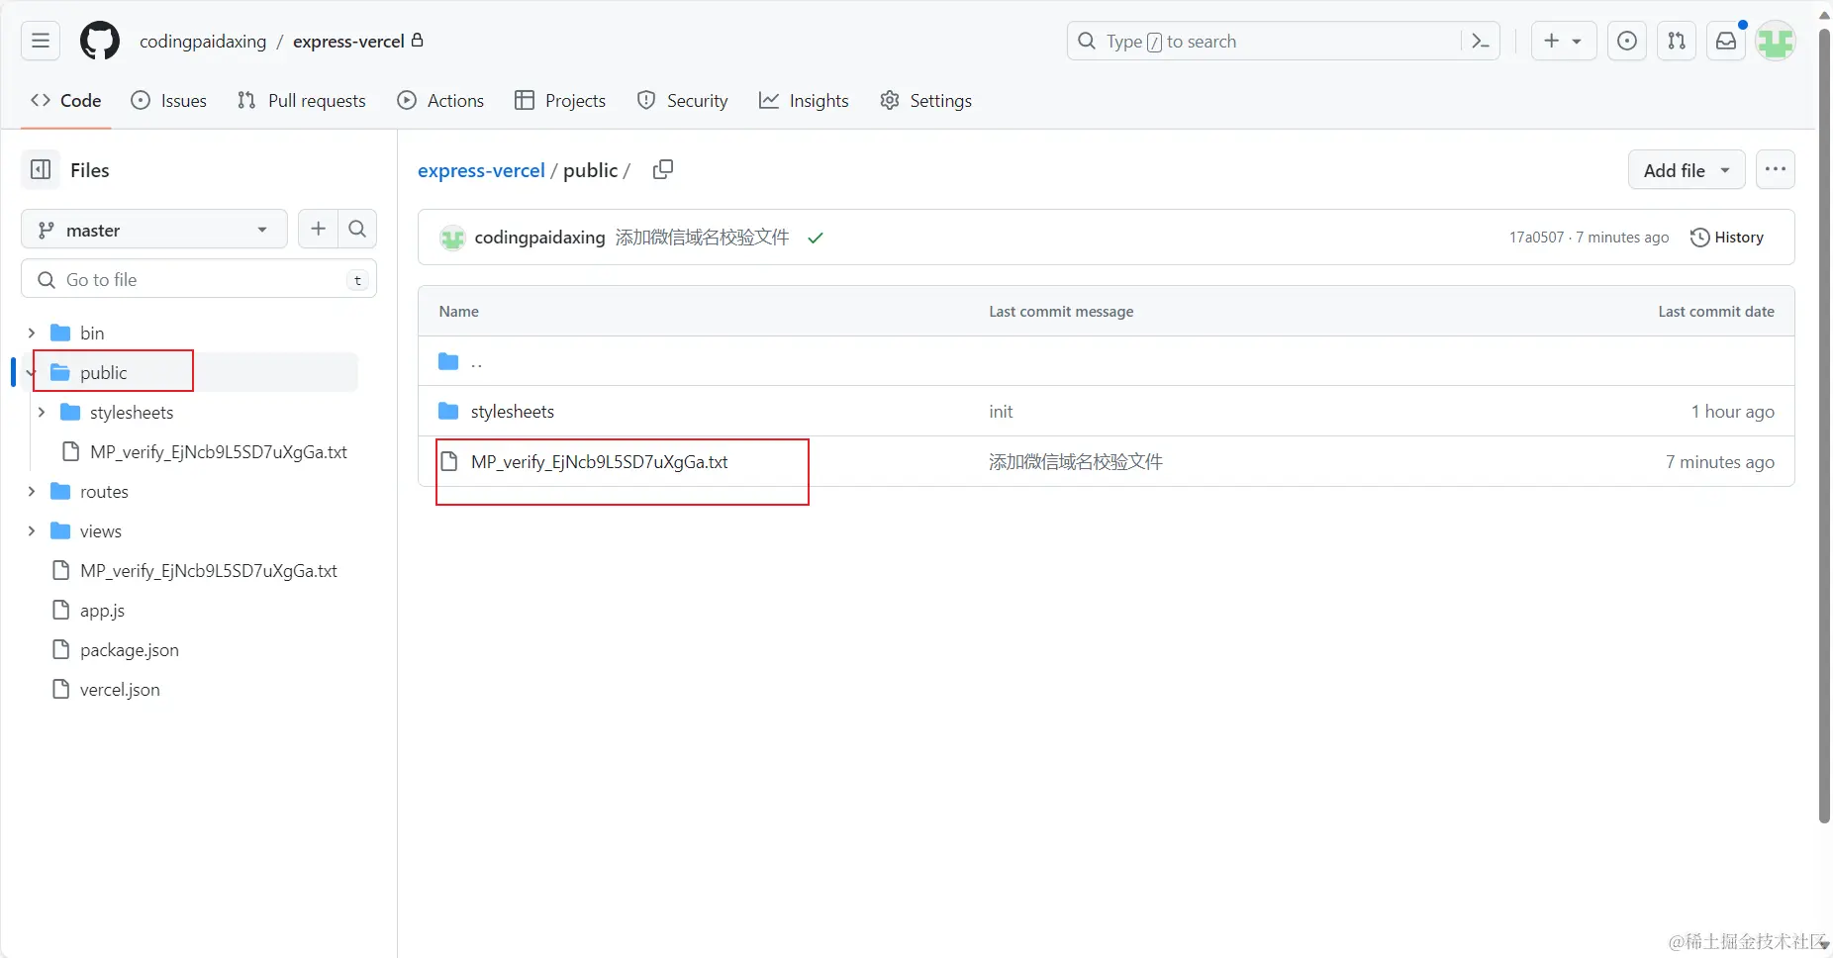Open app.js in file tree

(x=102, y=610)
